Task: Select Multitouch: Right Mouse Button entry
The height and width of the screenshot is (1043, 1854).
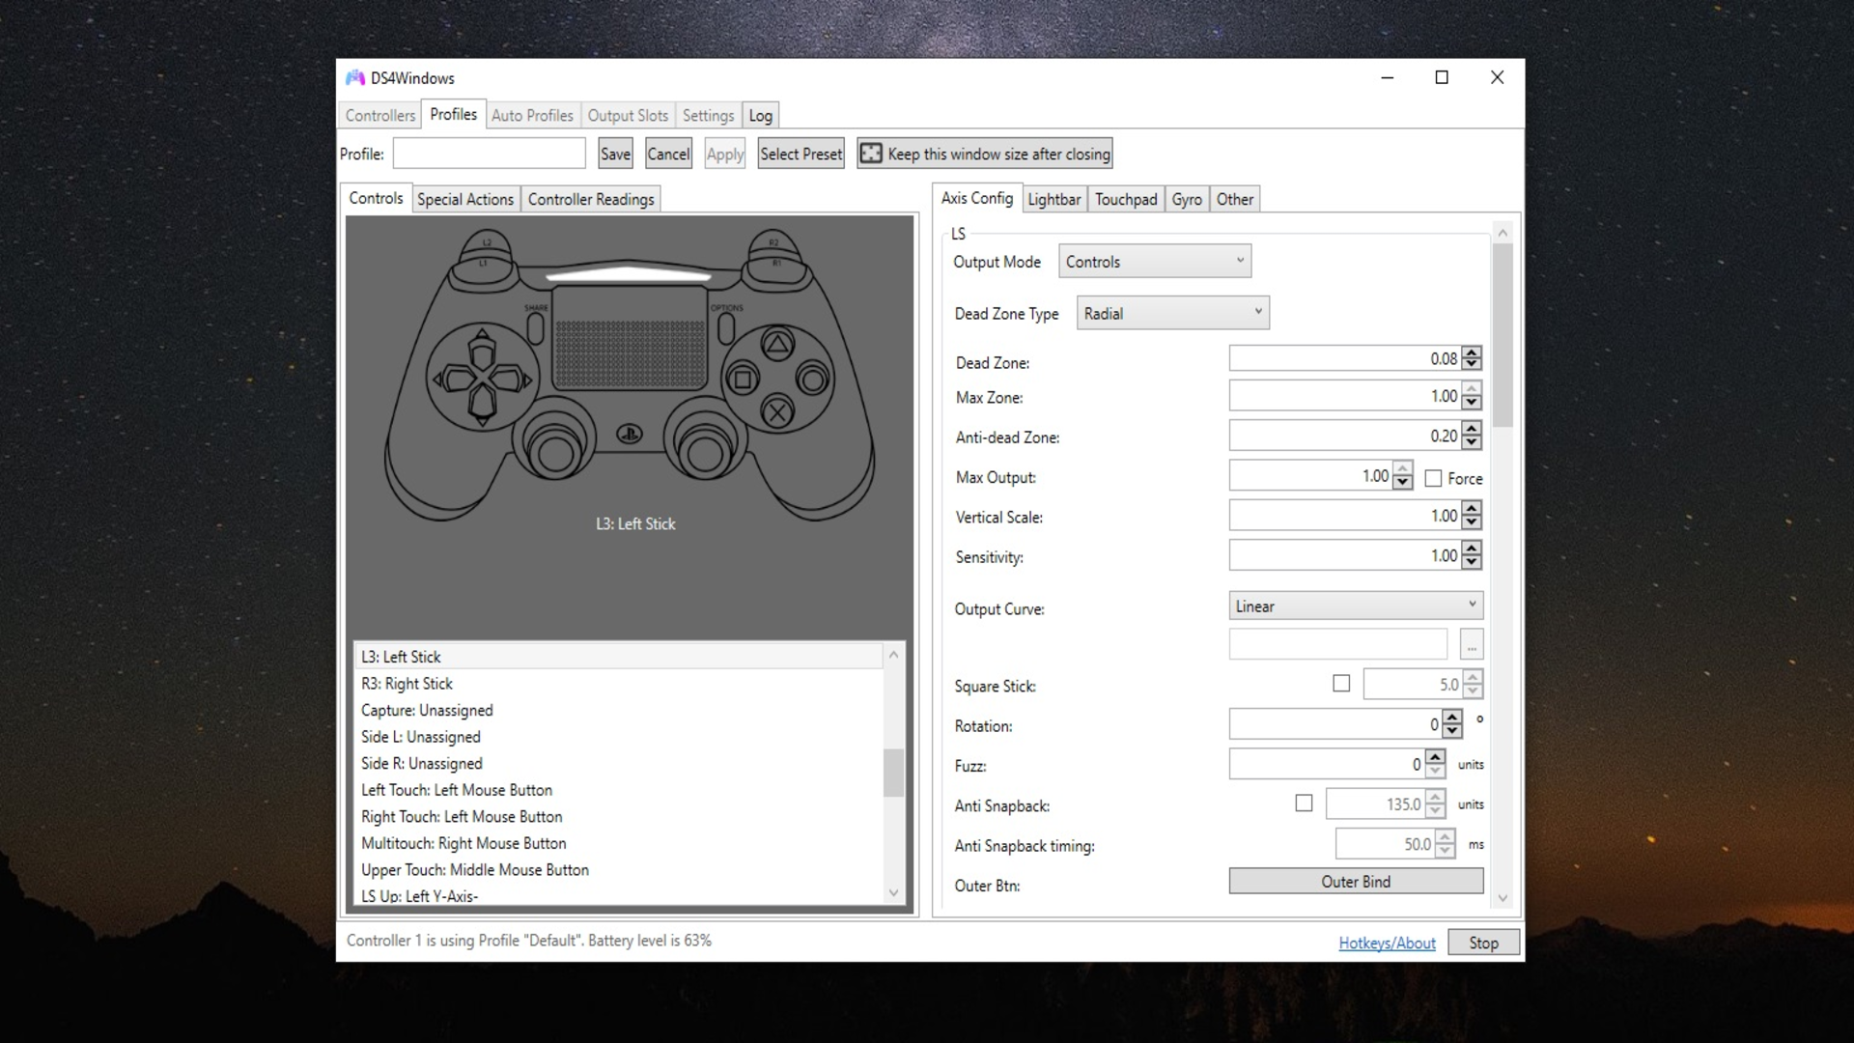Action: pos(618,843)
